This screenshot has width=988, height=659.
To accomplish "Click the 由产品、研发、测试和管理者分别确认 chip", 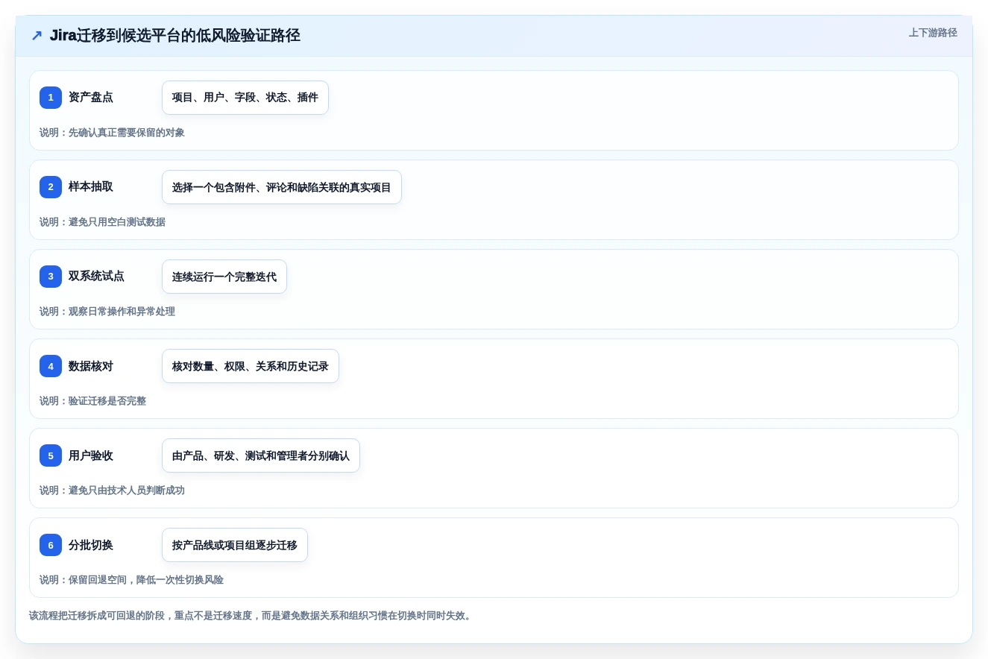I will click(261, 455).
